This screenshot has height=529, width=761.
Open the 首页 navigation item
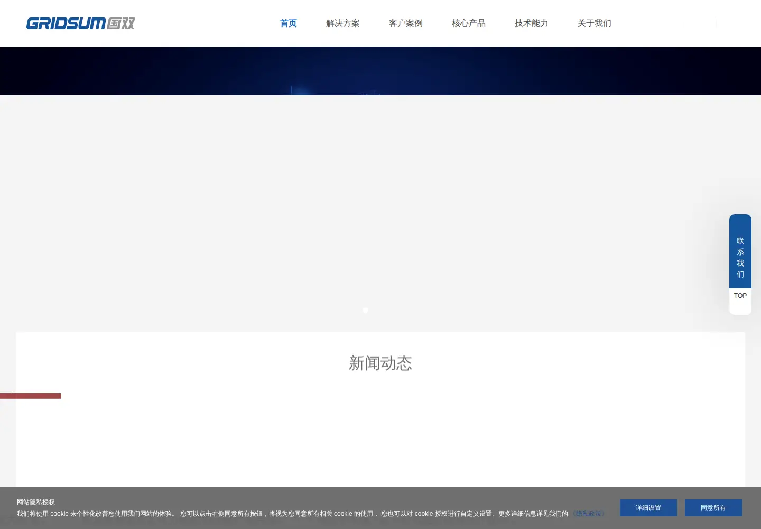coord(289,23)
